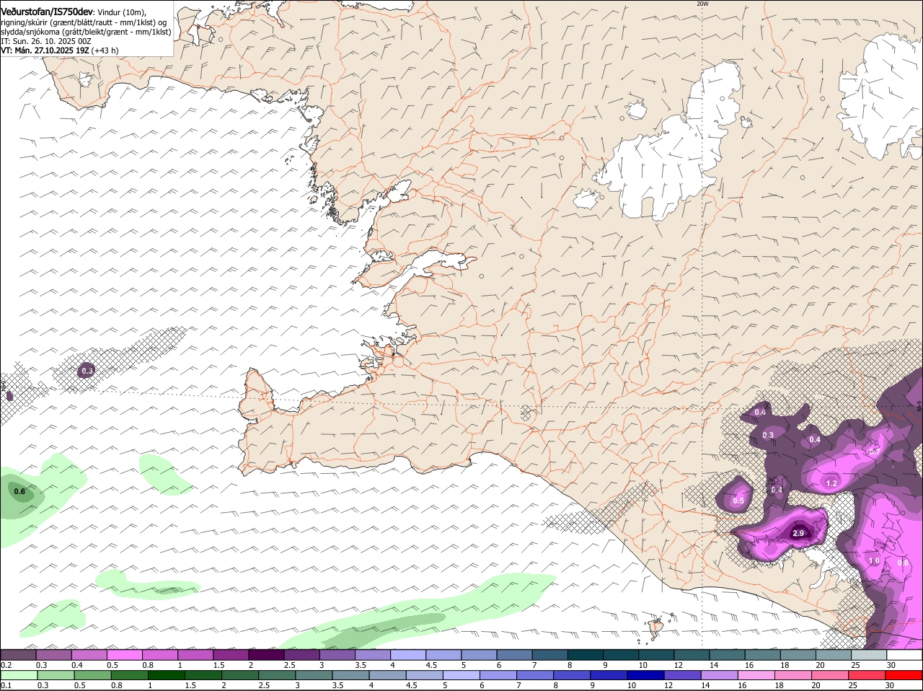The height and width of the screenshot is (691, 923).
Task: Click the upper-row swatch between 9 and 10
Action: (621, 655)
